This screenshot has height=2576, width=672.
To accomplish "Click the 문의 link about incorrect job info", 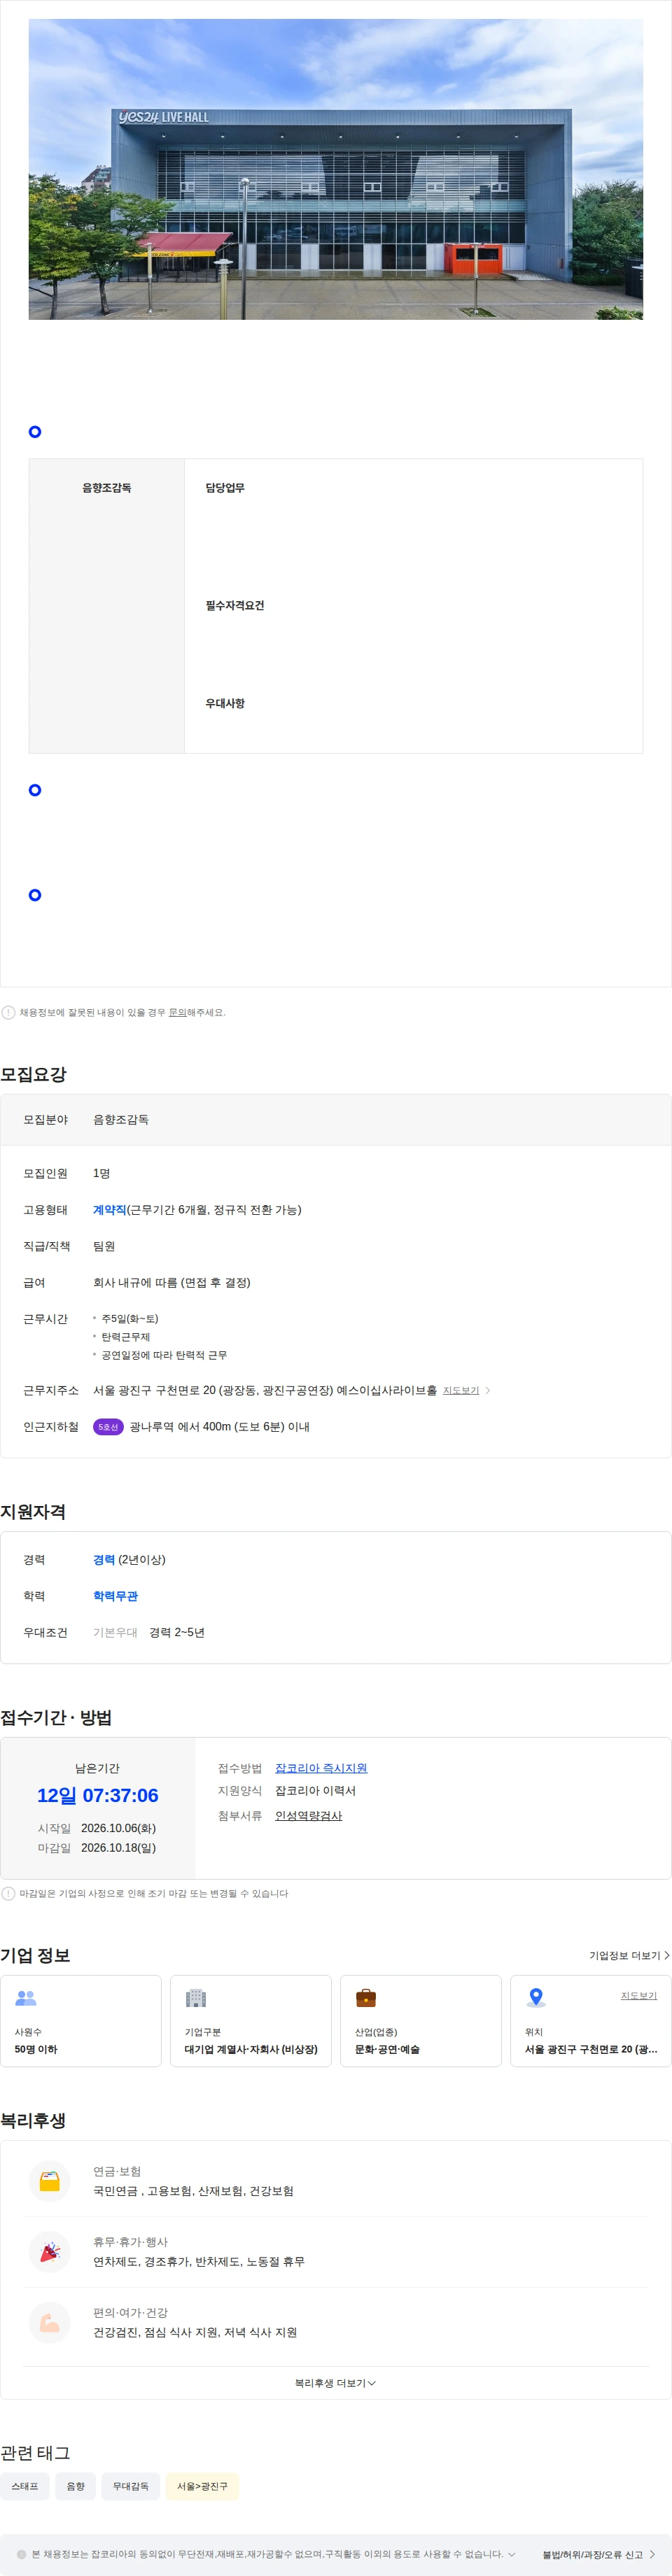I will (177, 1012).
